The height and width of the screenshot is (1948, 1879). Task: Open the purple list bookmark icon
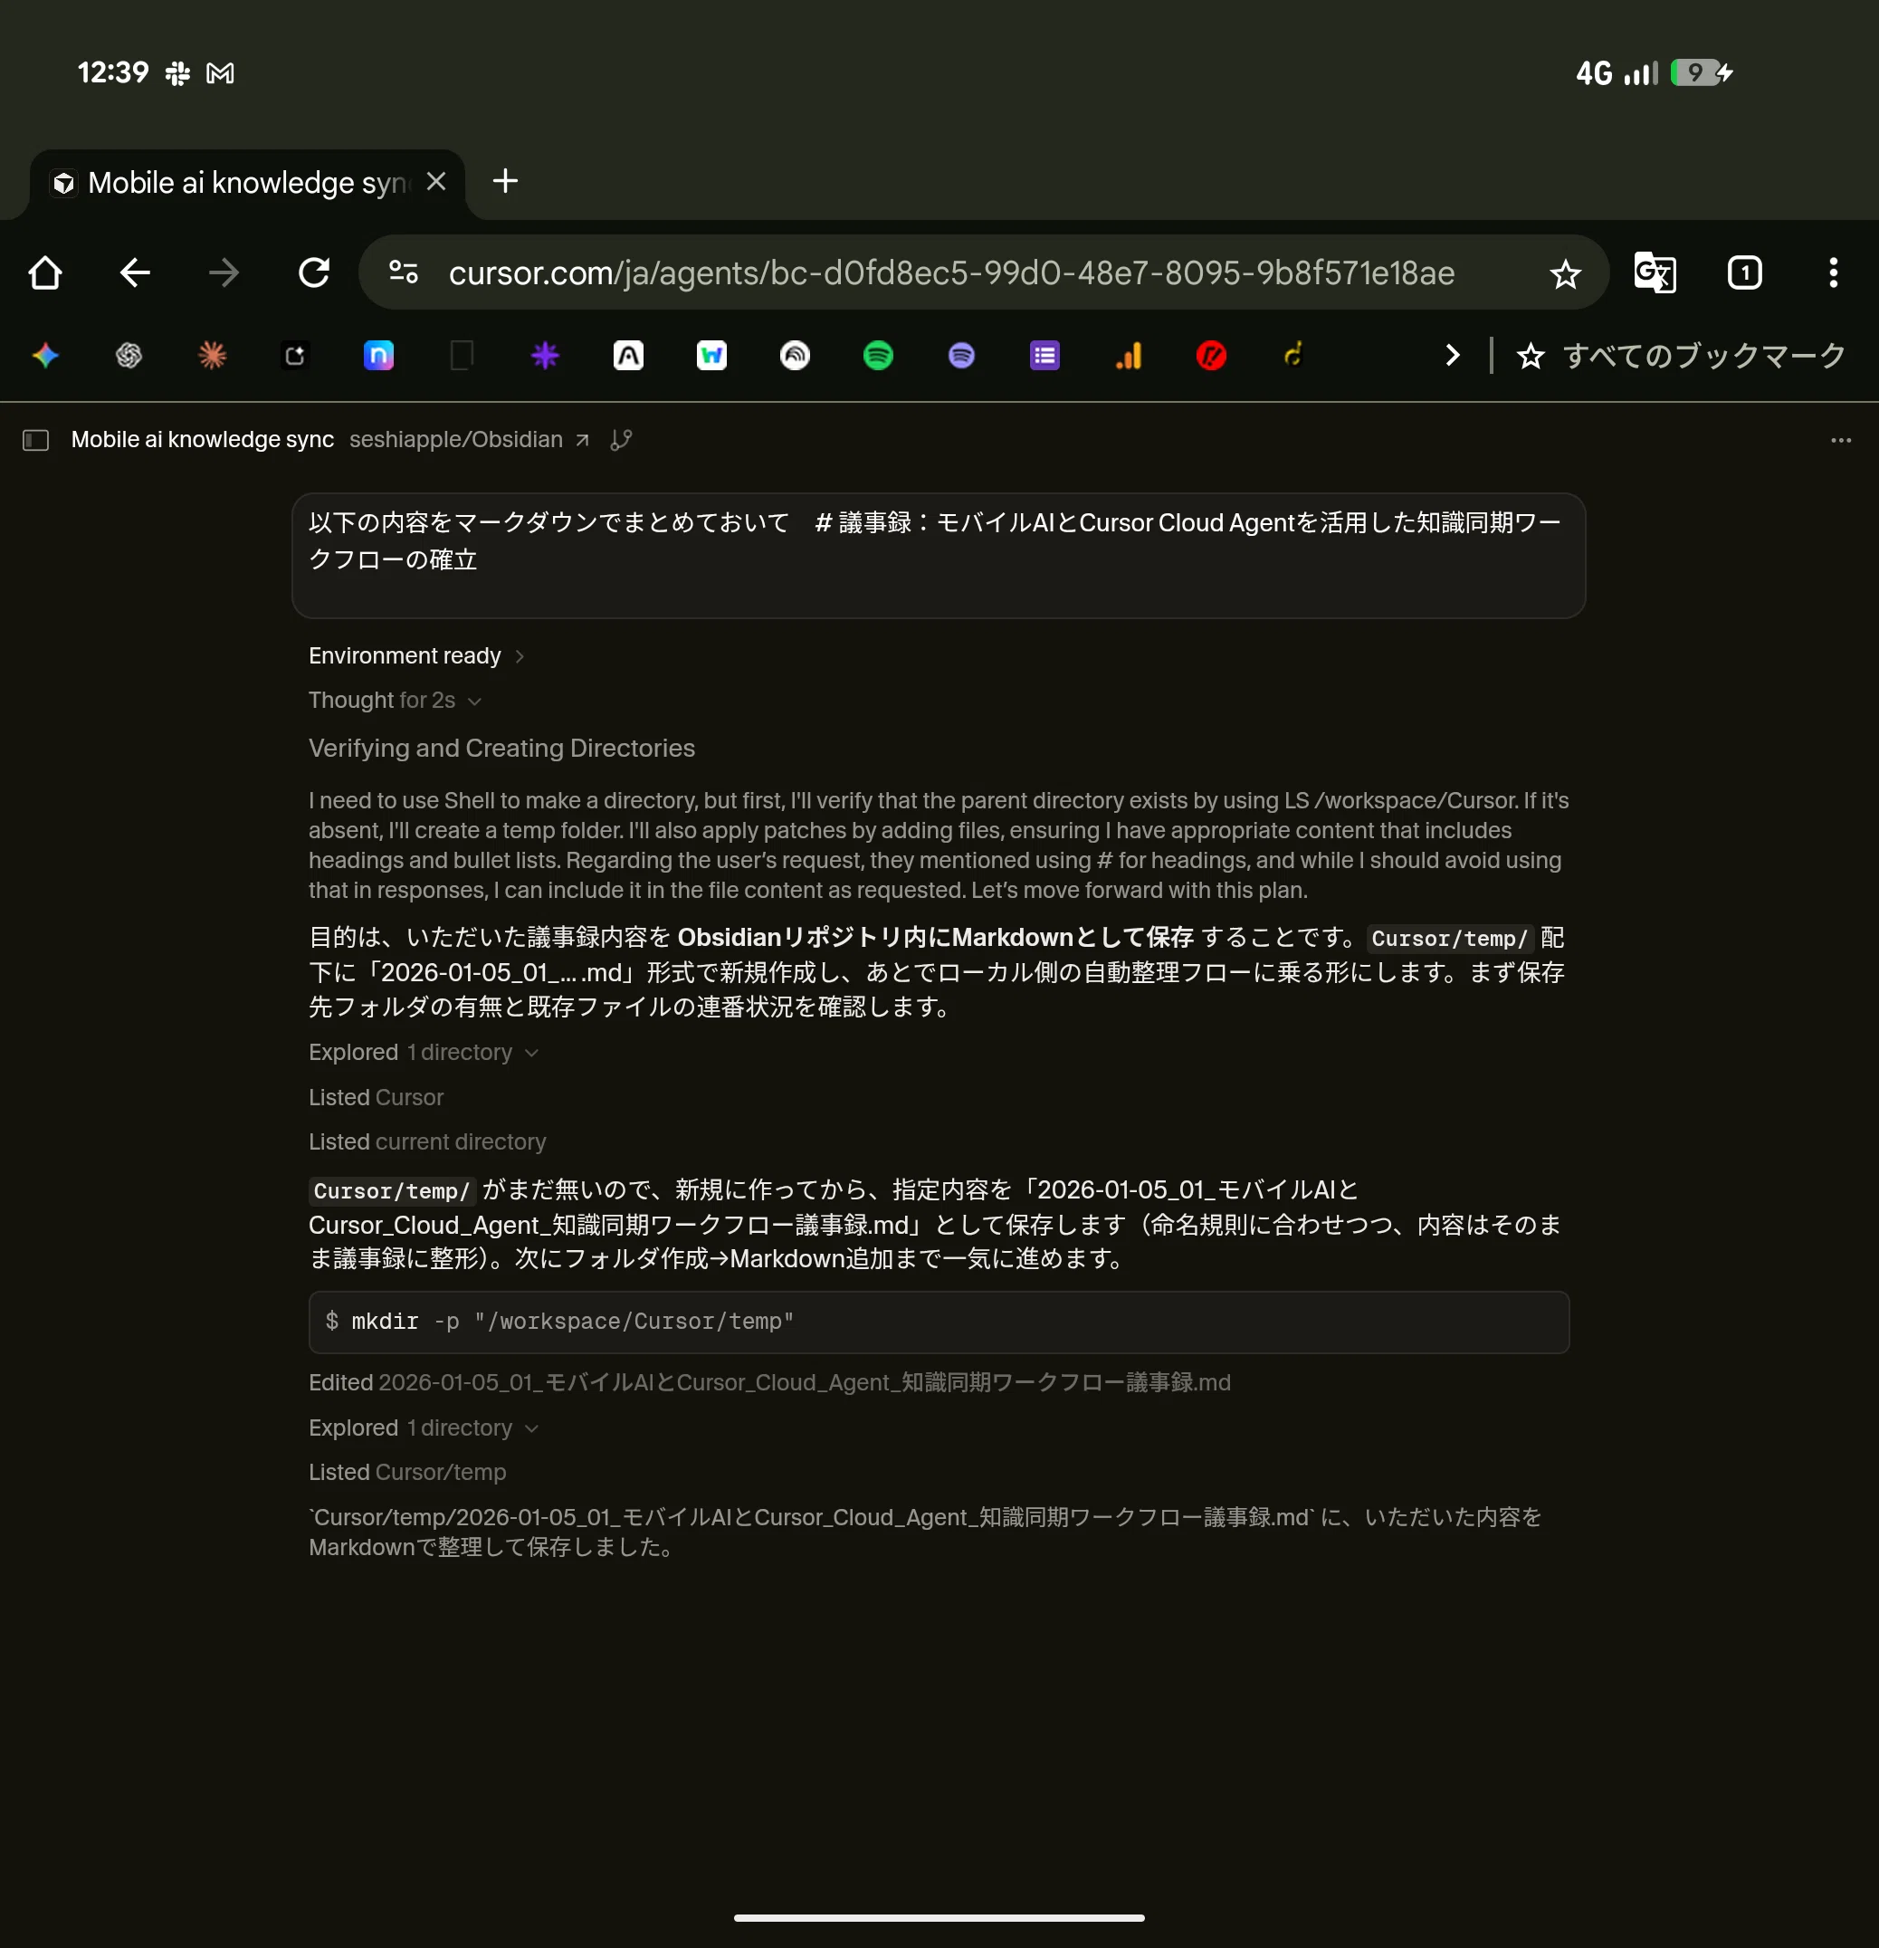[1044, 355]
